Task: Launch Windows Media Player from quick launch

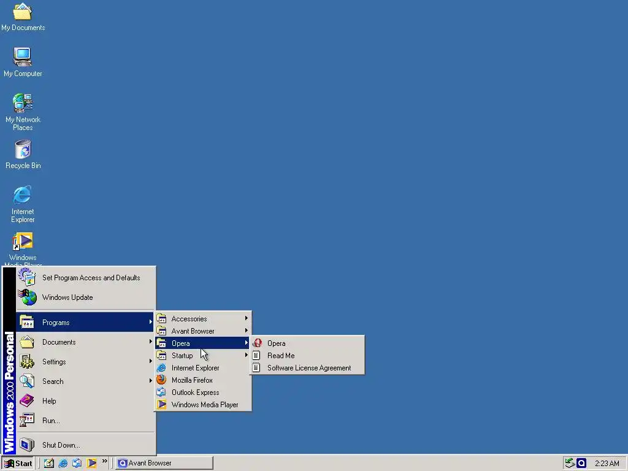Action: coord(91,463)
